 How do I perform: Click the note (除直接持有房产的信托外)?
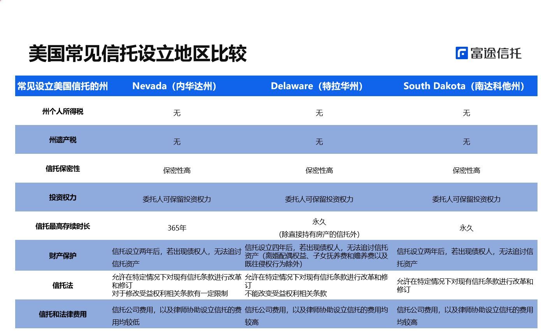[x=319, y=234]
